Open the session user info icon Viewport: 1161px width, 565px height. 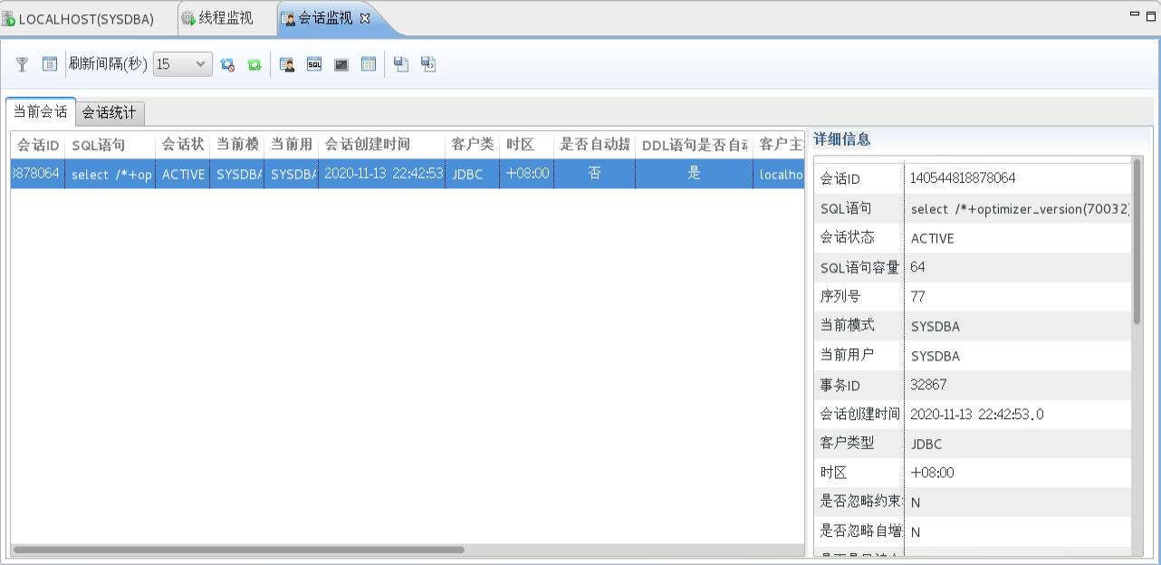pyautogui.click(x=286, y=64)
